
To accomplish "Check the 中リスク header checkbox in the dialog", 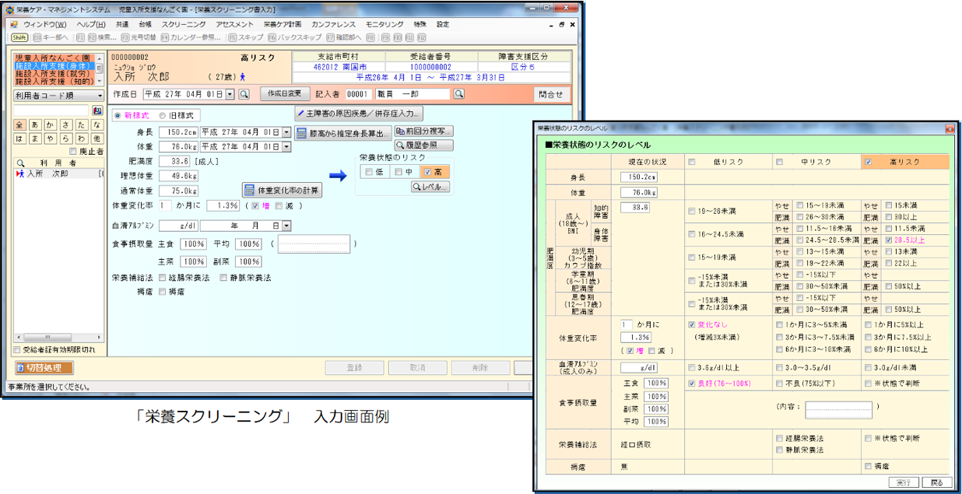I will (779, 162).
